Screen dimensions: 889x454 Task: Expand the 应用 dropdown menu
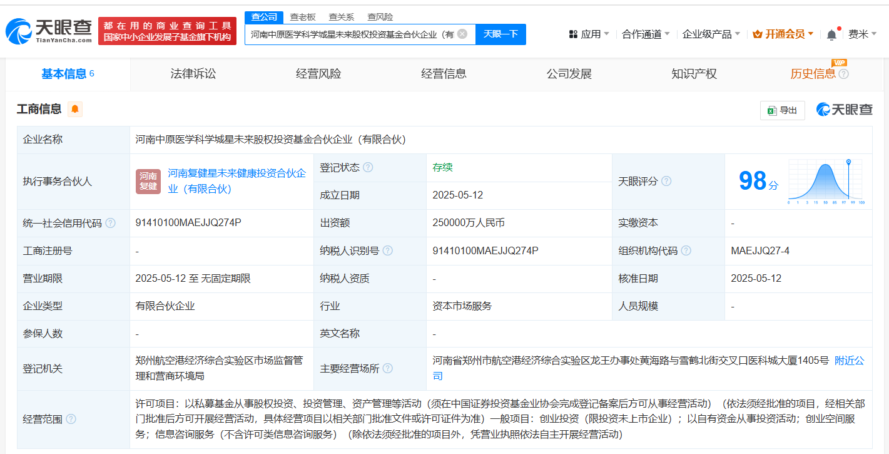coord(589,34)
